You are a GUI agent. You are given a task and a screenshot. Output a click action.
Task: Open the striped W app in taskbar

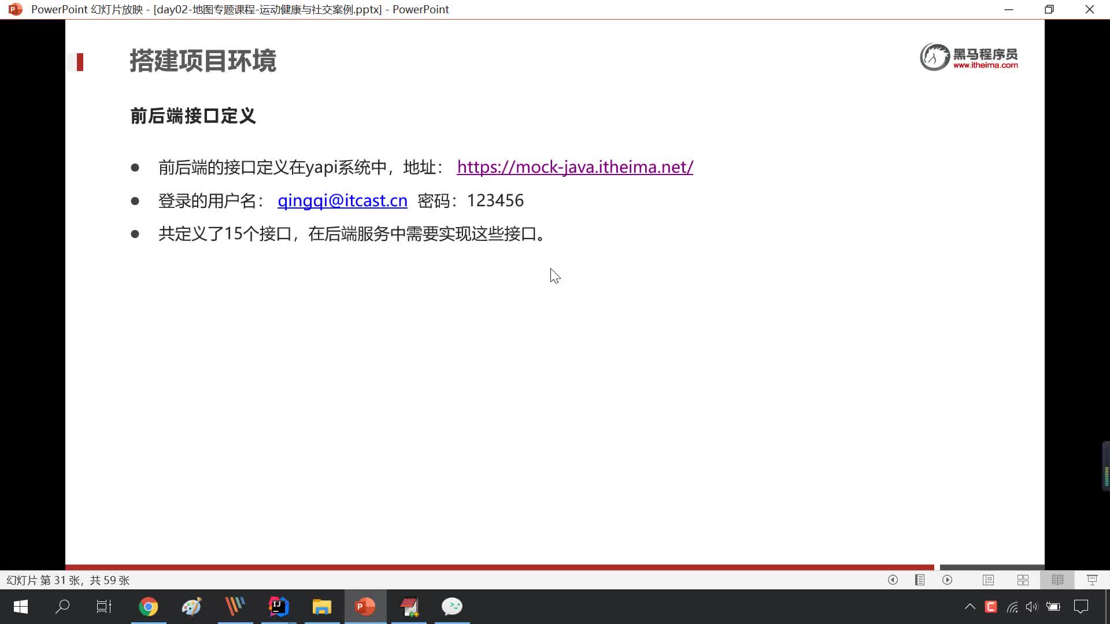(x=235, y=607)
